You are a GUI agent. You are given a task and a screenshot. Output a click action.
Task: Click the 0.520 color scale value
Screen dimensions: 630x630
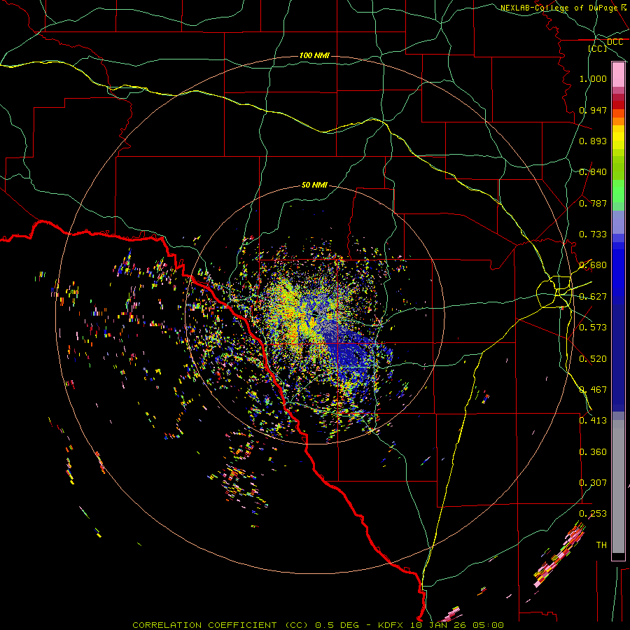point(593,359)
